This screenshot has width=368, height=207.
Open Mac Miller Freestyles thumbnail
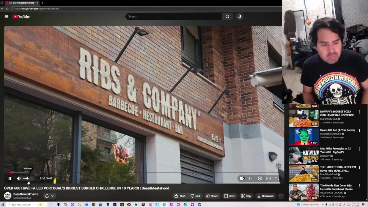coord(304,155)
